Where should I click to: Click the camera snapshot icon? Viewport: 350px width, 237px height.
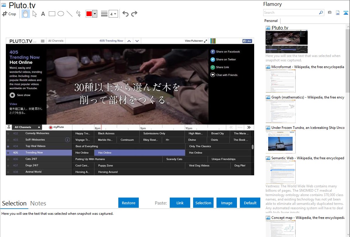[330, 12]
